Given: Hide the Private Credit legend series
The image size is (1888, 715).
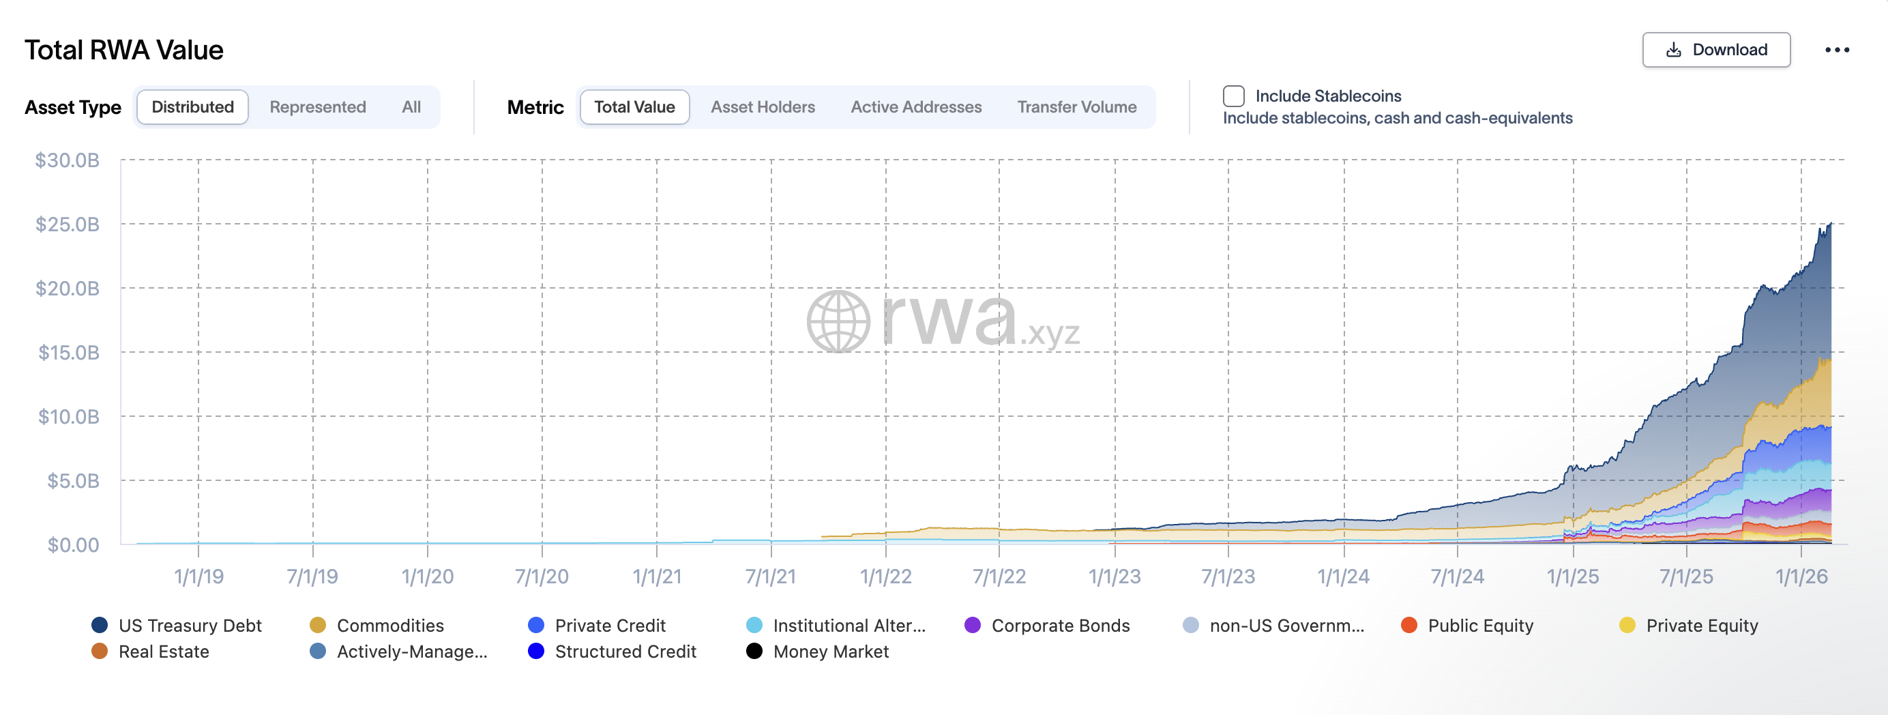Looking at the screenshot, I should 535,625.
